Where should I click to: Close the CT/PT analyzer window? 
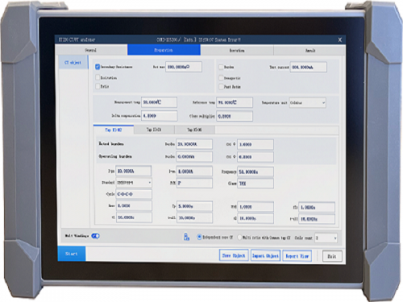pyautogui.click(x=340, y=39)
